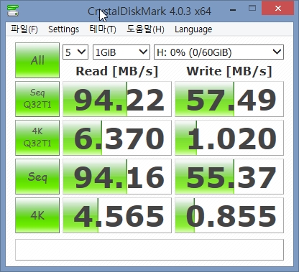The height and width of the screenshot is (272, 299).
Task: Click the 4K Q32T1 read result 6.370
Action: click(x=117, y=138)
